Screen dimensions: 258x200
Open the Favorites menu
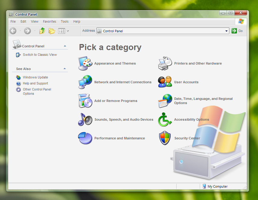[49, 21]
